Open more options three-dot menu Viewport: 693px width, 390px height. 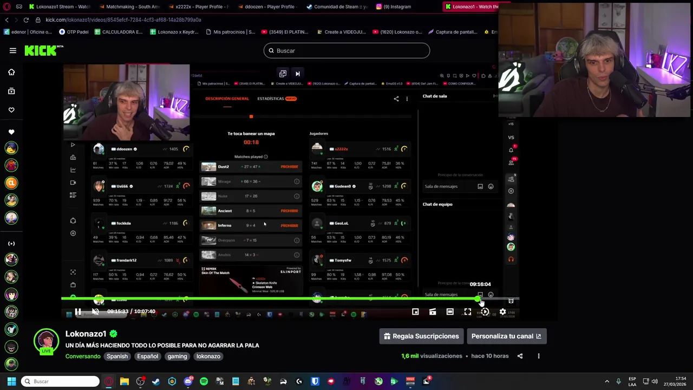pos(539,356)
